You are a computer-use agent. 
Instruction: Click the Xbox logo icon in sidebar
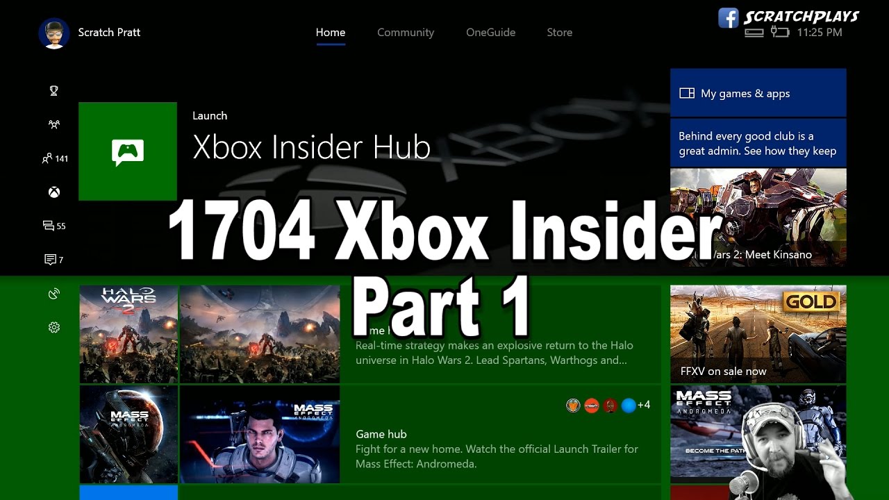[x=54, y=192]
